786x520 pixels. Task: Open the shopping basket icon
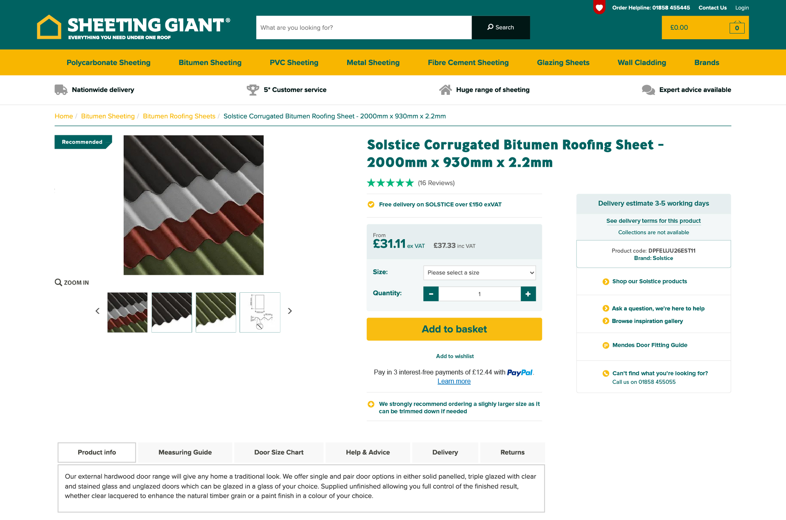pos(736,28)
